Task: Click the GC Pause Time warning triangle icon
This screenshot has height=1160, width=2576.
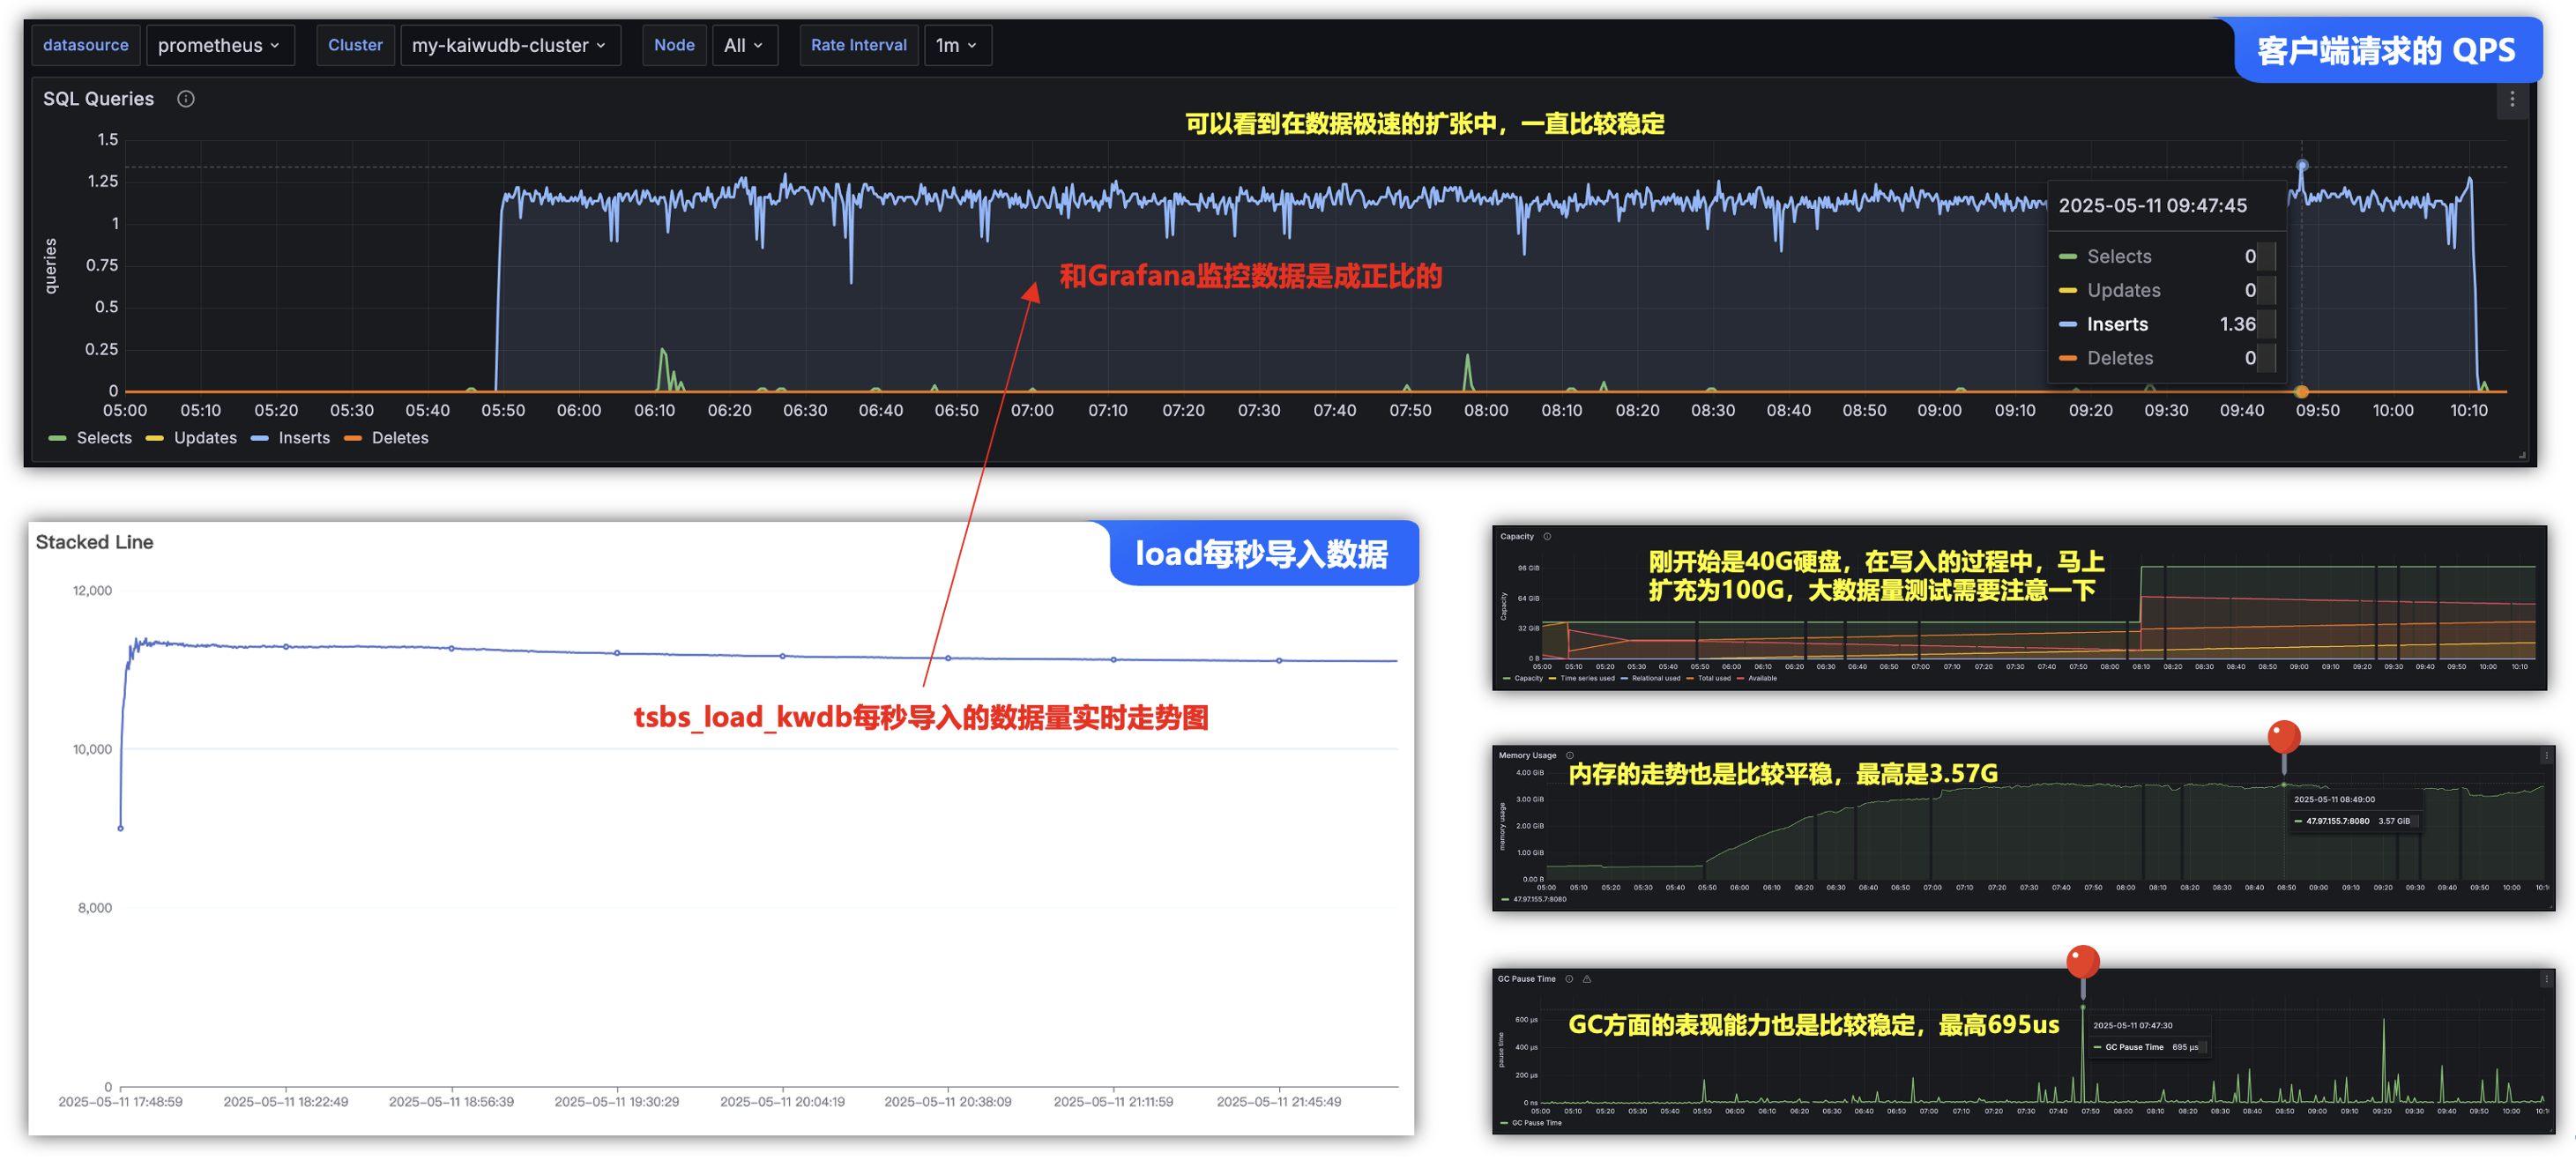Action: pos(1587,979)
